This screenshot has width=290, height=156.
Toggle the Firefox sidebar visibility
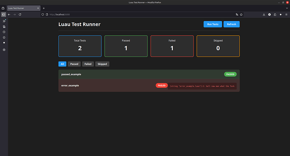pos(3,14)
